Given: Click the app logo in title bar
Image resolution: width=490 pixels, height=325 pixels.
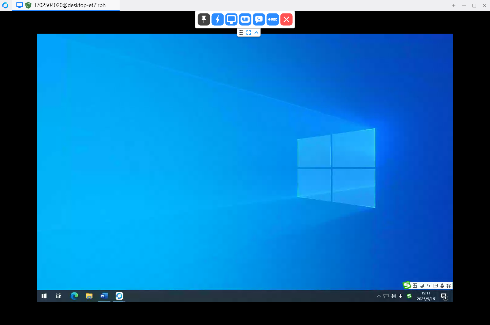Looking at the screenshot, I should click(5, 5).
